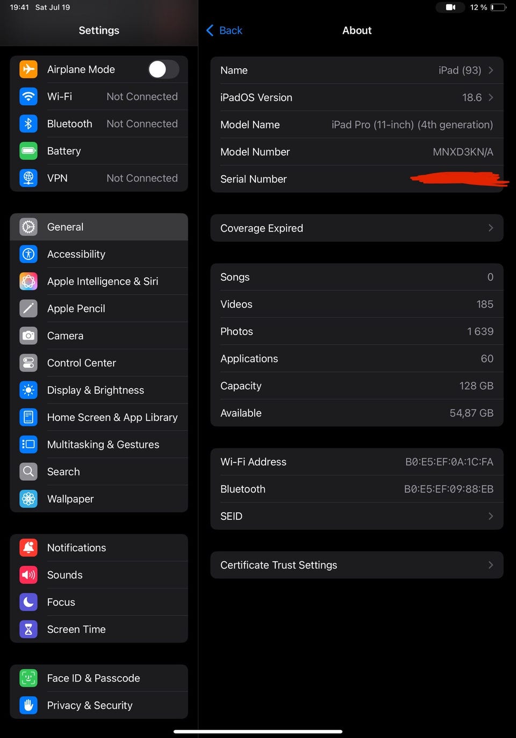Screen dimensions: 516x738
Task: Tap the Wi-Fi Address value
Action: [449, 462]
